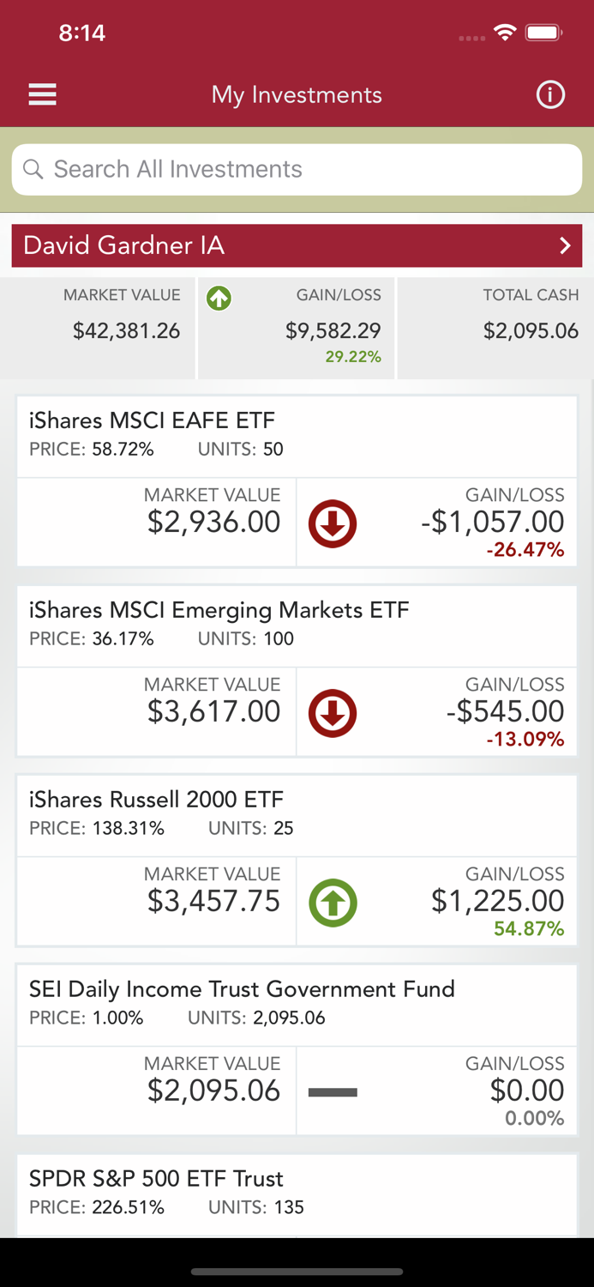Expand David Gardner IA chevron arrow
The image size is (594, 1287).
coord(565,246)
